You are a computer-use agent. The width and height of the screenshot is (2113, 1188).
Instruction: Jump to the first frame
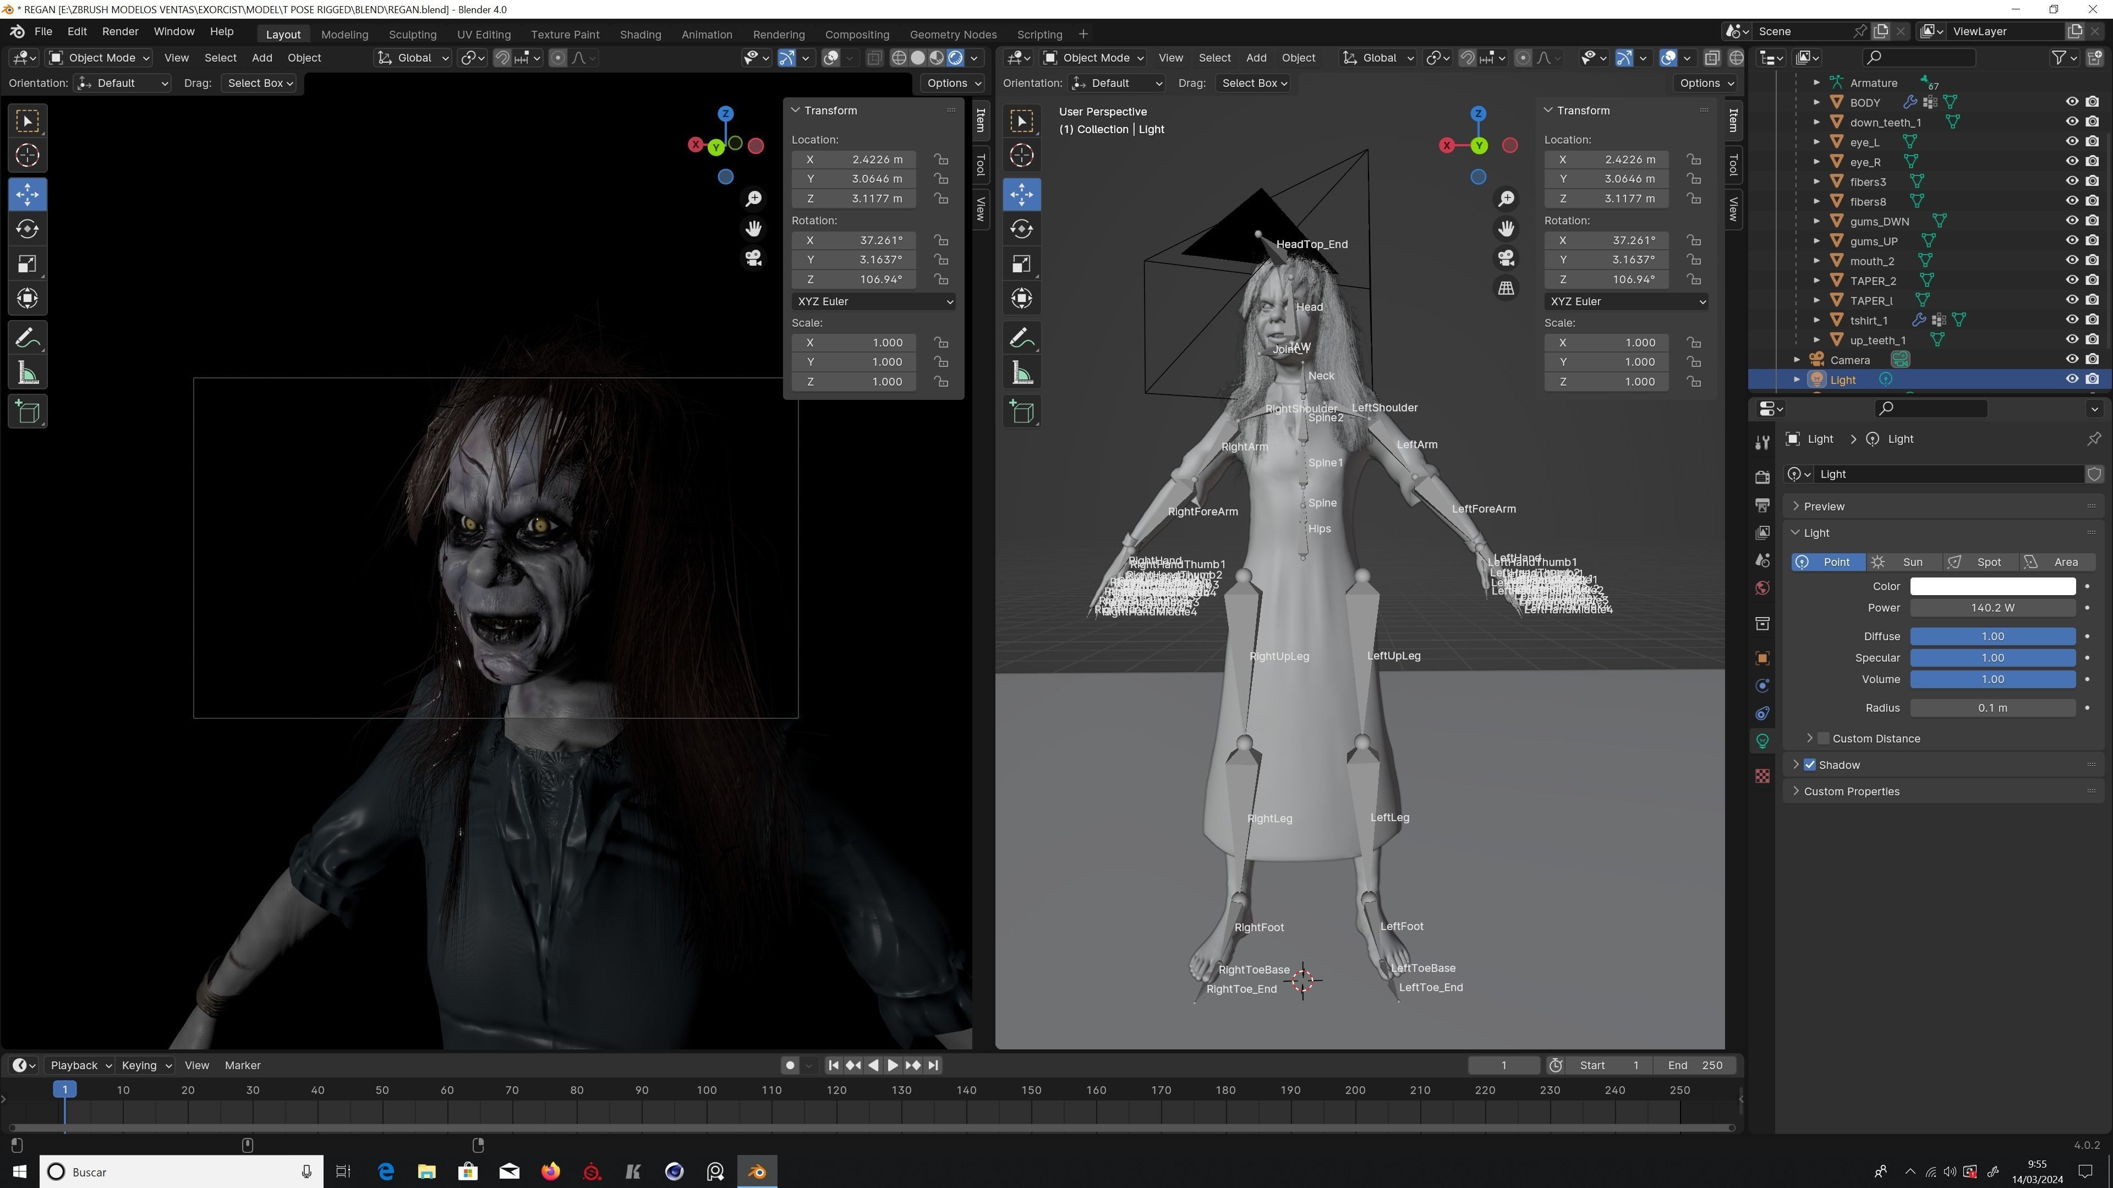tap(834, 1065)
